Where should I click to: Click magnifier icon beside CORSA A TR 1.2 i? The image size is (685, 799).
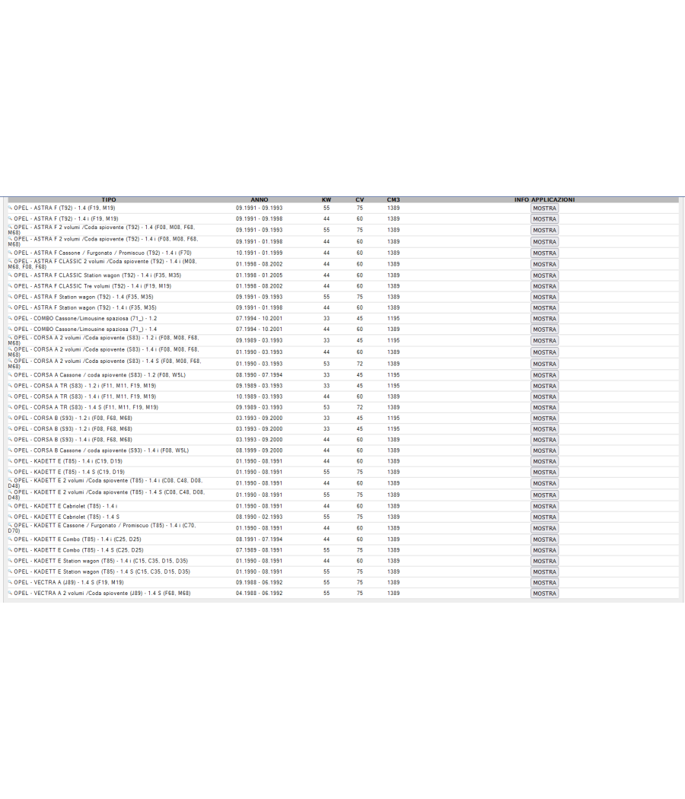(10, 386)
